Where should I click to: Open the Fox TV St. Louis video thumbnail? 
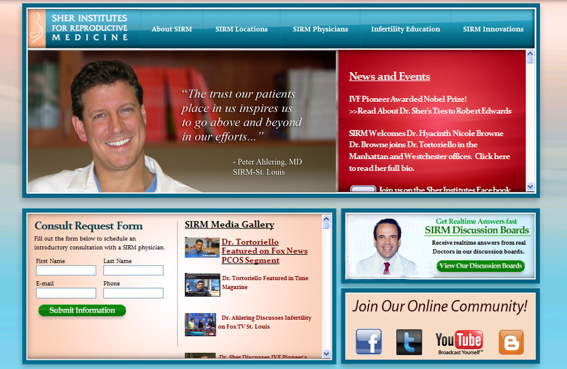tap(200, 324)
